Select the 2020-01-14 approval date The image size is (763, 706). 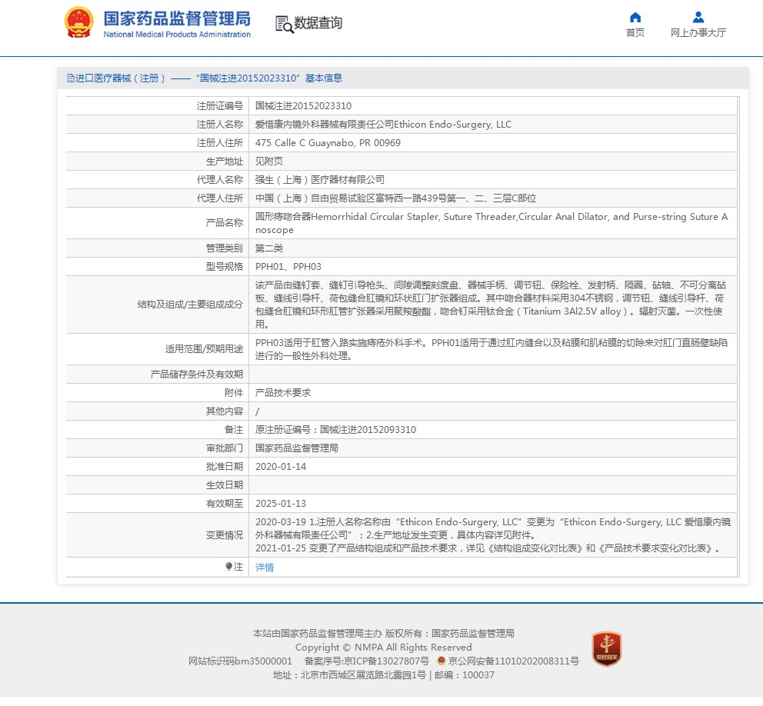[281, 467]
